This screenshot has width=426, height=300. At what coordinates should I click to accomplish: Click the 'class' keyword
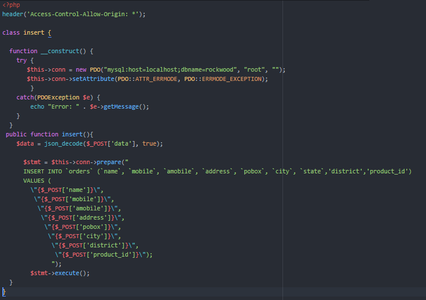click(x=11, y=32)
